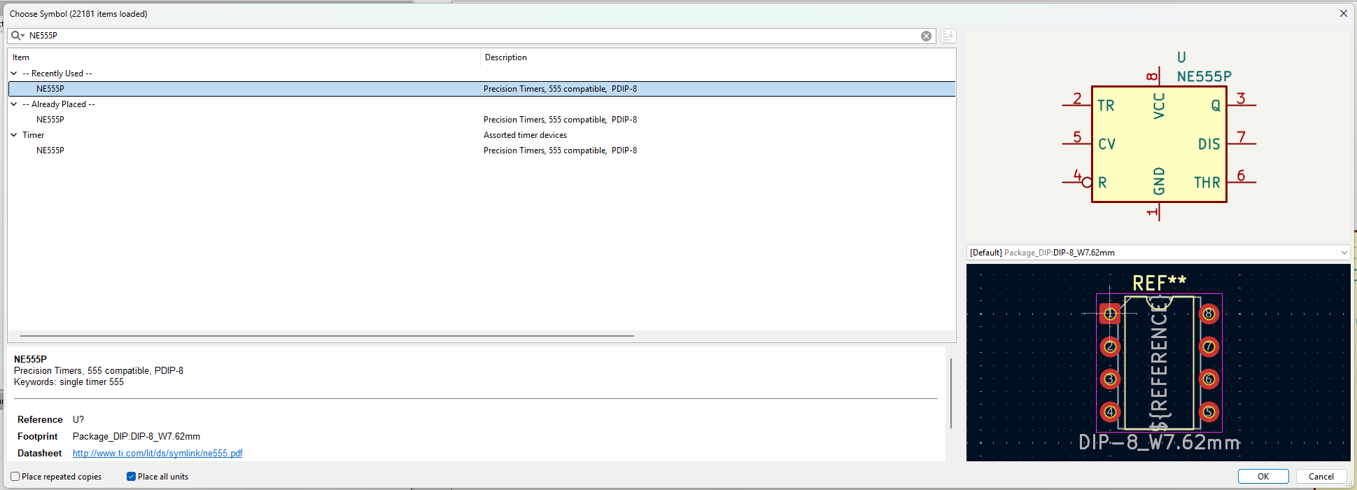Click the sort/filter icon beside search box

click(x=948, y=36)
